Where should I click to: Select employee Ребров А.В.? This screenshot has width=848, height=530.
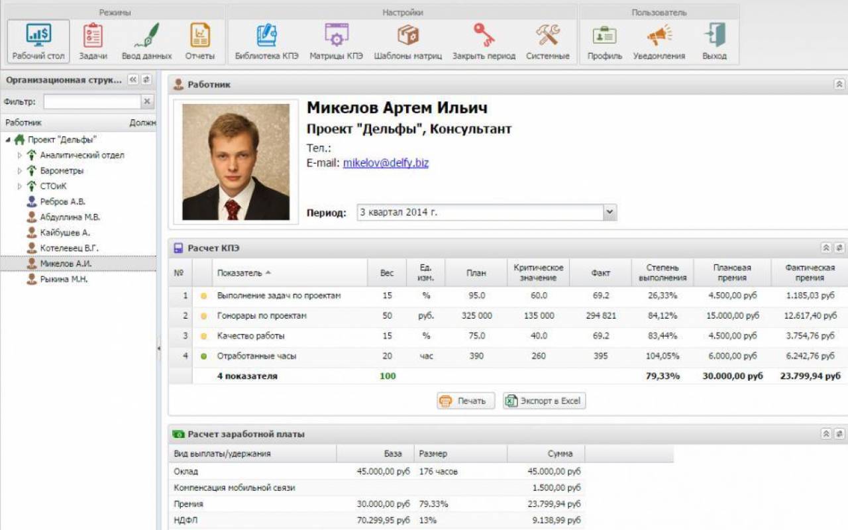click(x=78, y=201)
